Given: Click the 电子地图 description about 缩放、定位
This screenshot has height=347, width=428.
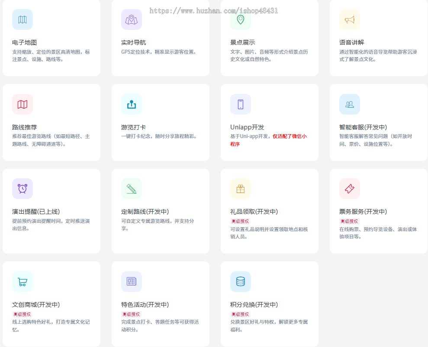Looking at the screenshot, I should pyautogui.click(x=51, y=56).
